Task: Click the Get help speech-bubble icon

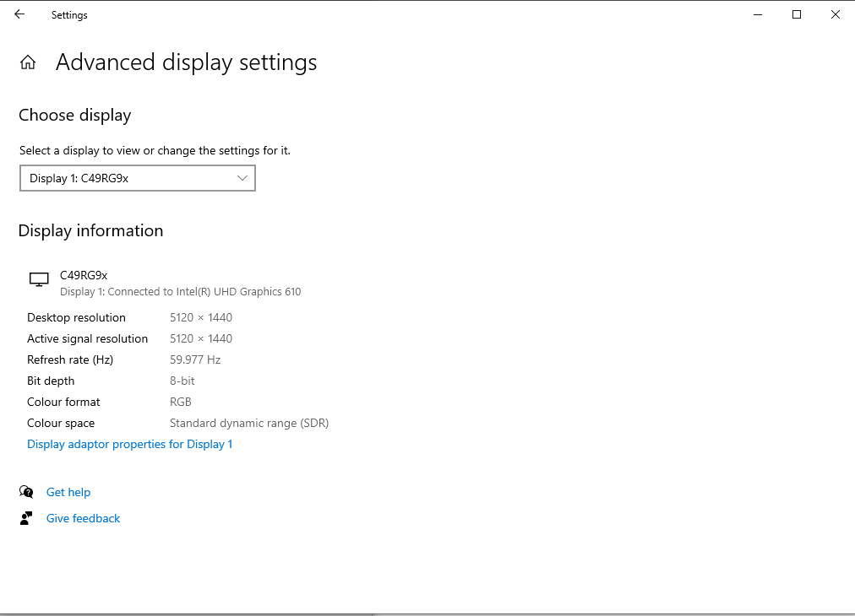Action: (25, 492)
